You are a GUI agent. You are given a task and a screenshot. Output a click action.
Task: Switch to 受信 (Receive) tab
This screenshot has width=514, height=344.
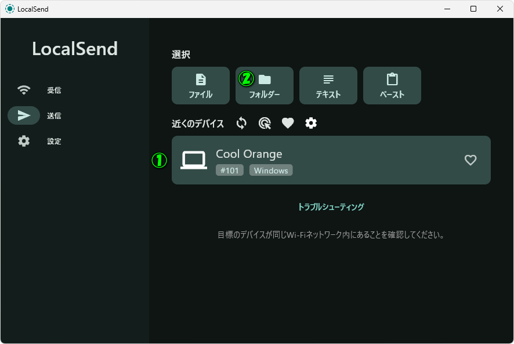[39, 90]
